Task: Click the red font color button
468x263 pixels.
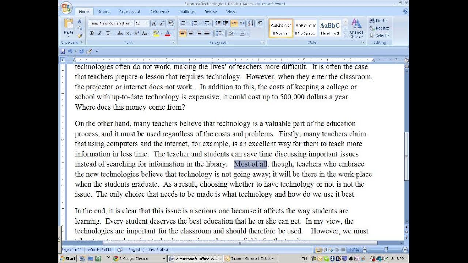Action: [x=167, y=33]
